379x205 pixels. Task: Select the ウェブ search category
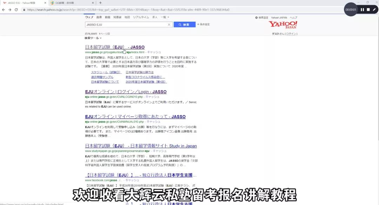click(89, 17)
